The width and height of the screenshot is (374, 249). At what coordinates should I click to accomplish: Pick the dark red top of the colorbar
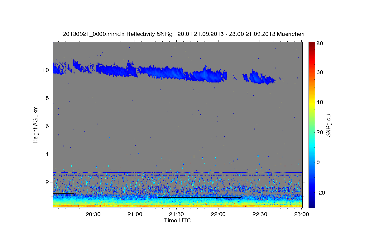tap(312, 45)
